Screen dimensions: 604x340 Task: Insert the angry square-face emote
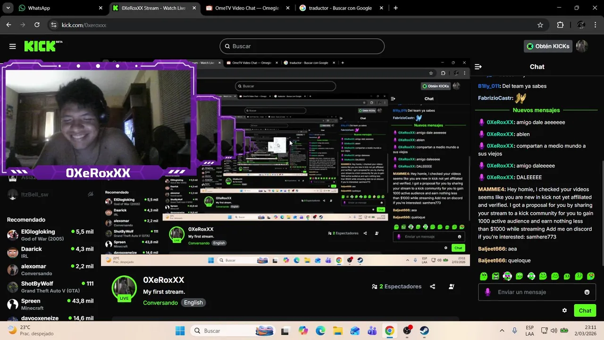tap(495, 276)
